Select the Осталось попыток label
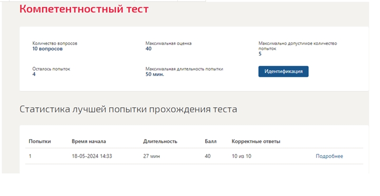The width and height of the screenshot is (380, 196). click(x=51, y=69)
